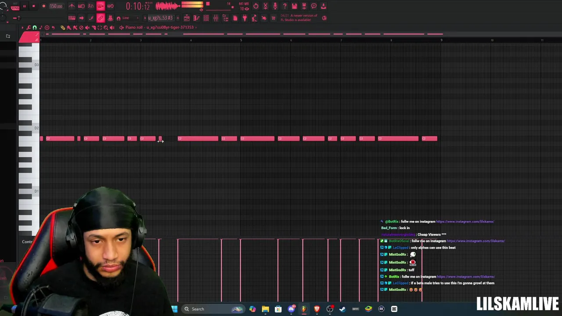Click the download content icon

pos(324,6)
